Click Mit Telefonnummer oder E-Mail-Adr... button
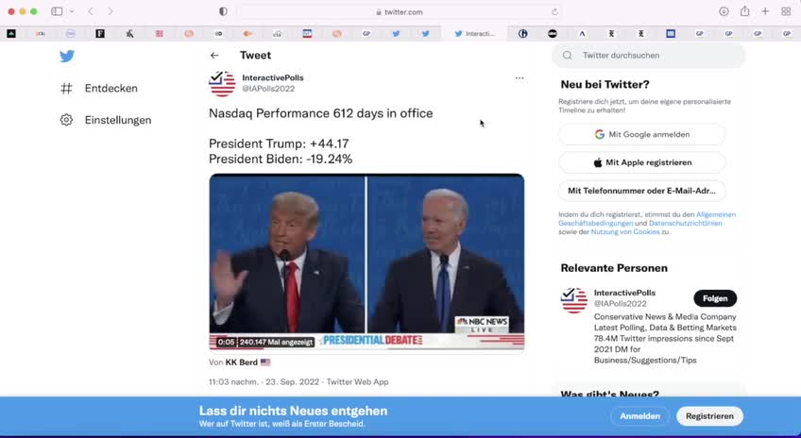This screenshot has width=801, height=438. tap(641, 191)
